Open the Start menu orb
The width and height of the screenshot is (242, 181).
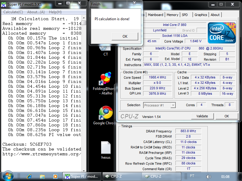8,176
